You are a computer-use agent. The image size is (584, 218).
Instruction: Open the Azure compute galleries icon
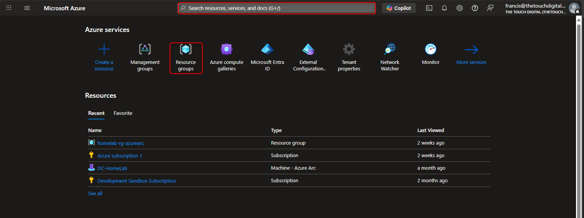point(227,49)
